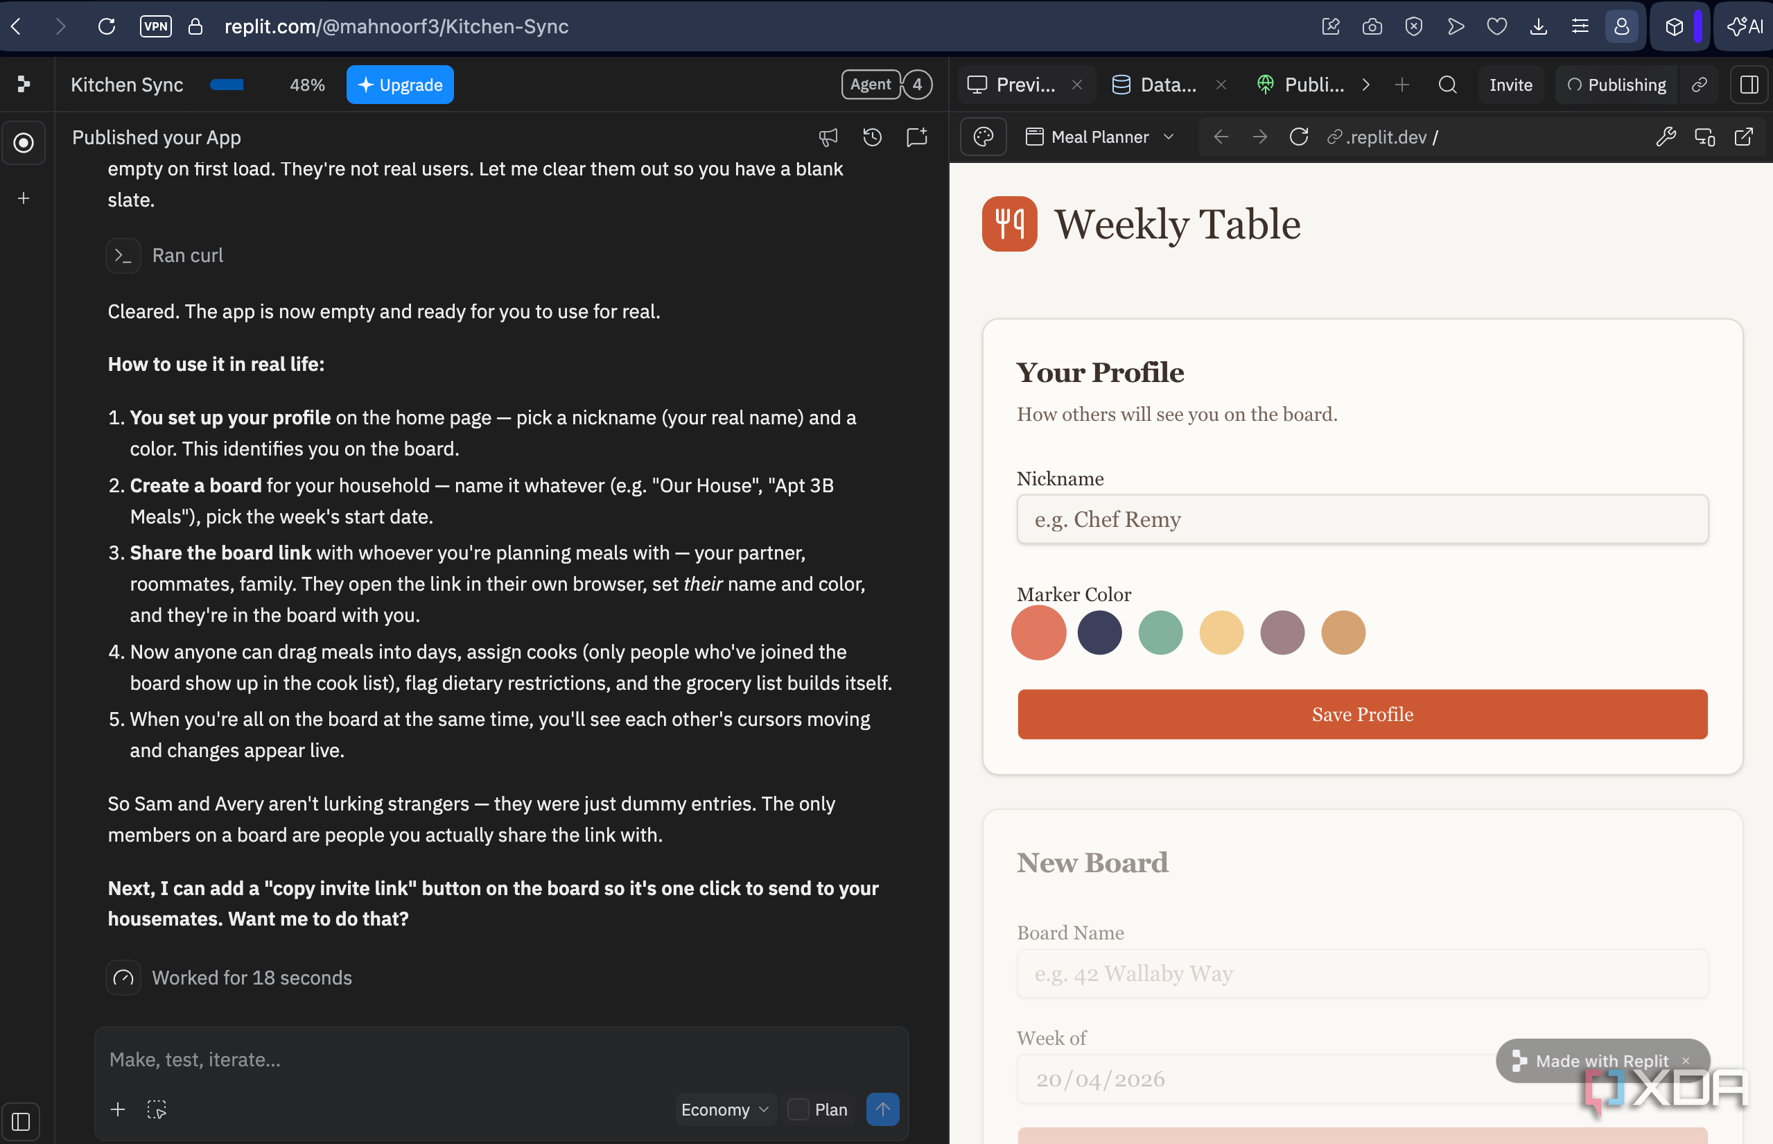Toggle the bottom-left sidebar panel
This screenshot has width=1773, height=1144.
click(21, 1121)
